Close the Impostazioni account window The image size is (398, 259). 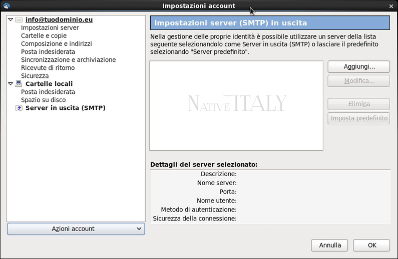coord(391,6)
